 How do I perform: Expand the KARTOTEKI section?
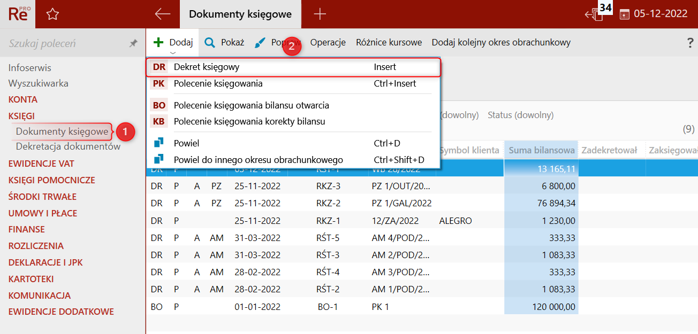[31, 279]
